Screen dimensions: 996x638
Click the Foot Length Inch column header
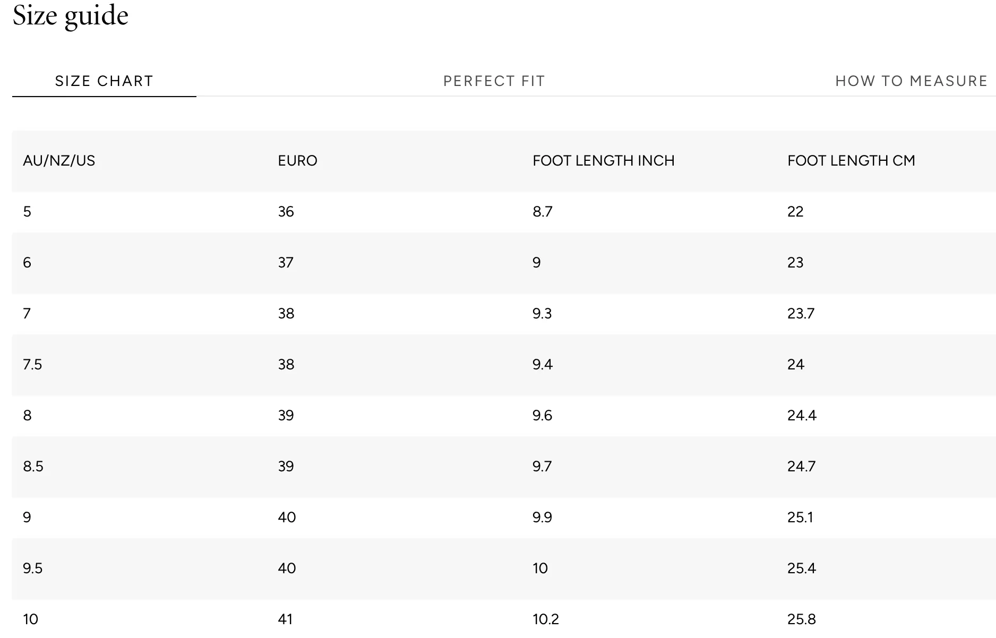[604, 161]
